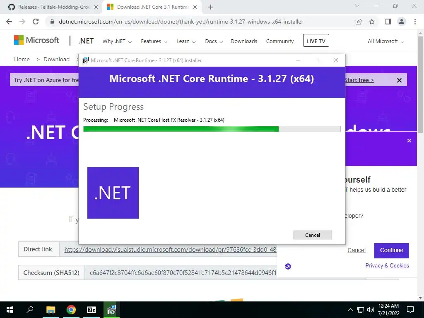Click the LIVE TV button
Viewport: 424px width, 318px height.
(x=316, y=41)
